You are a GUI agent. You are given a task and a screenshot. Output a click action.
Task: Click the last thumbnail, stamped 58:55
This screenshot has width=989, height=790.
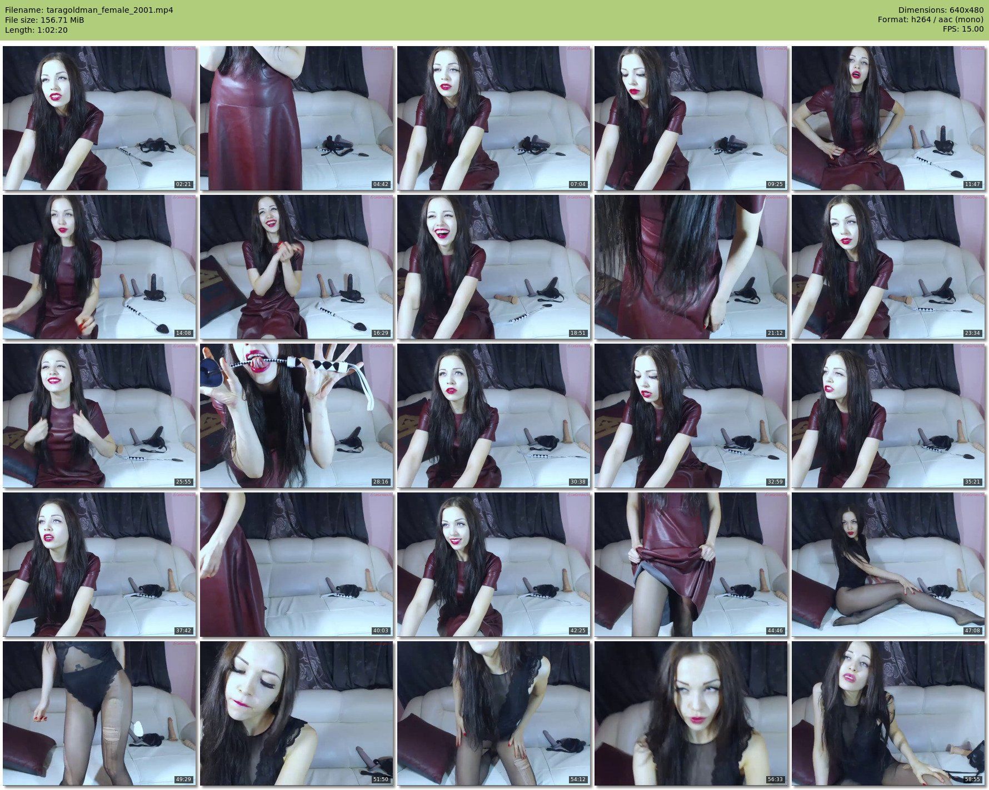point(888,713)
